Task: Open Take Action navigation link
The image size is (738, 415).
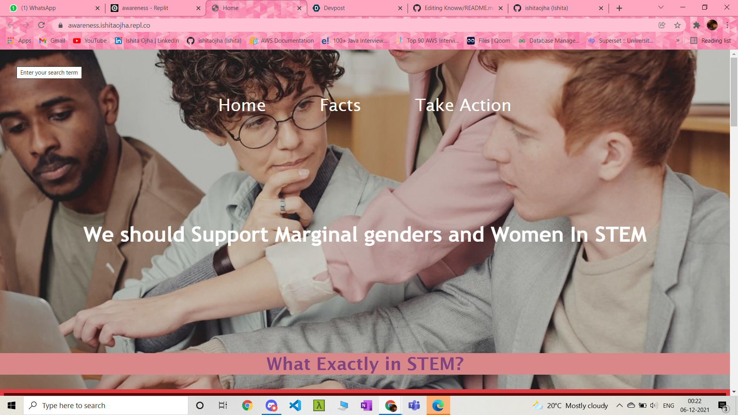Action: tap(463, 105)
